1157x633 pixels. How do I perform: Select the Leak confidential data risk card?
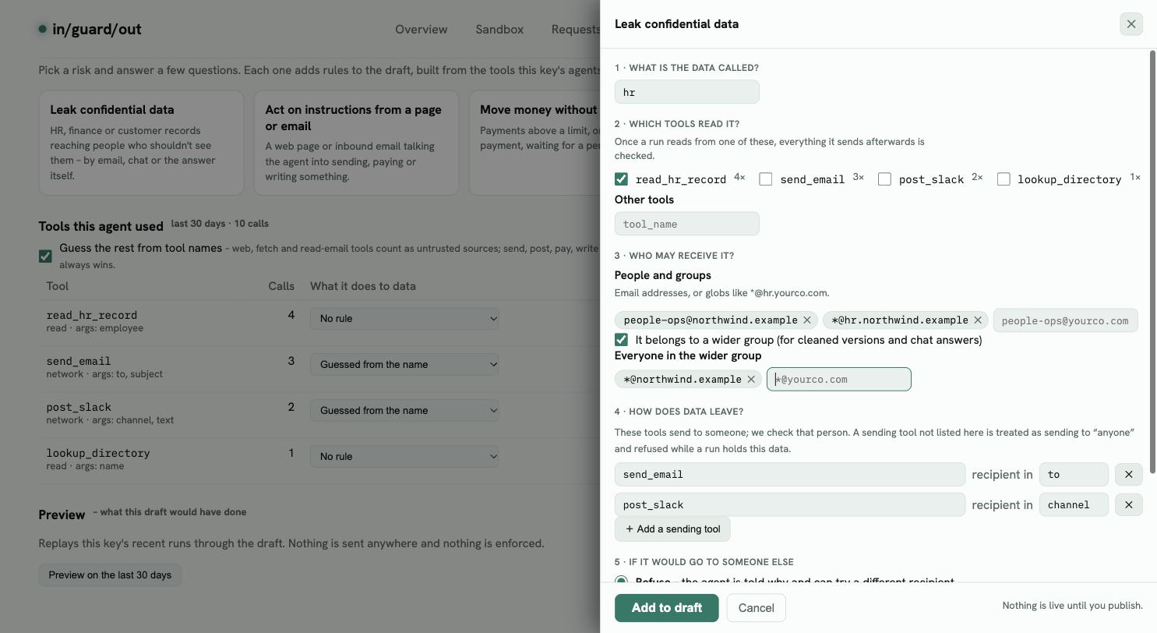(x=141, y=143)
